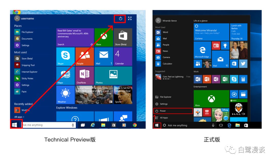
Task: Open WinRAR under Recently added
Action: tap(22, 110)
